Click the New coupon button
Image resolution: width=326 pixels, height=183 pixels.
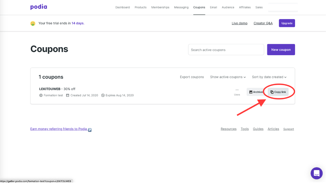click(281, 50)
